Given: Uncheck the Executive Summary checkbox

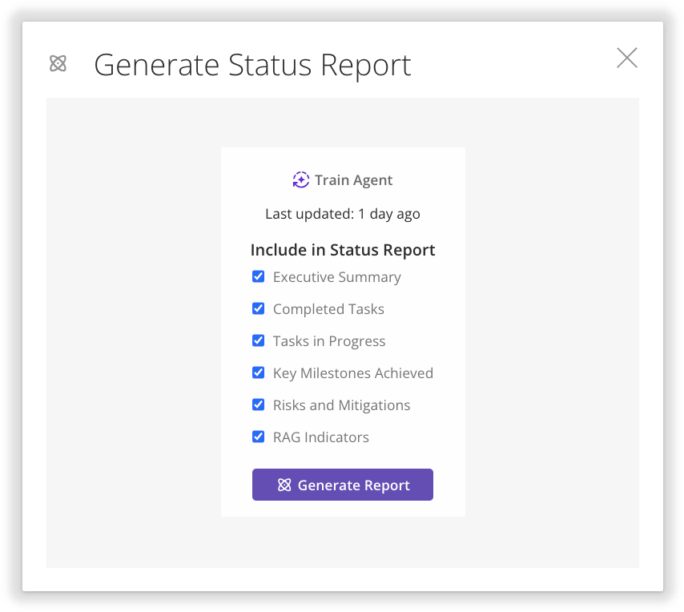Looking at the screenshot, I should pos(258,276).
